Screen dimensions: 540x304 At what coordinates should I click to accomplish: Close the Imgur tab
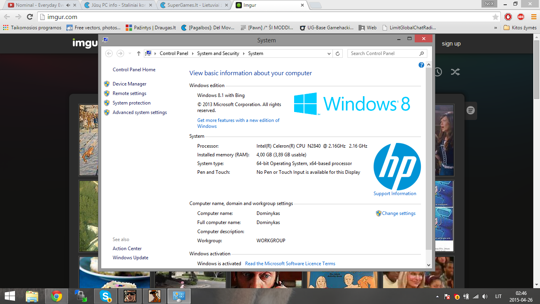tap(302, 5)
